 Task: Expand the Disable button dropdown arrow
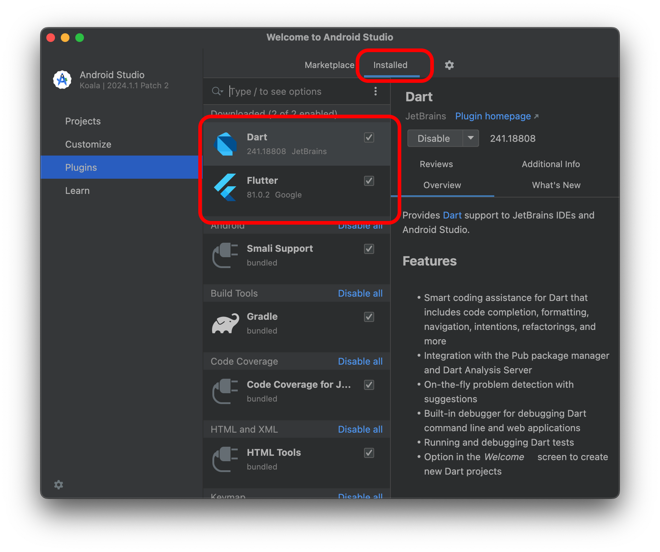(x=471, y=138)
